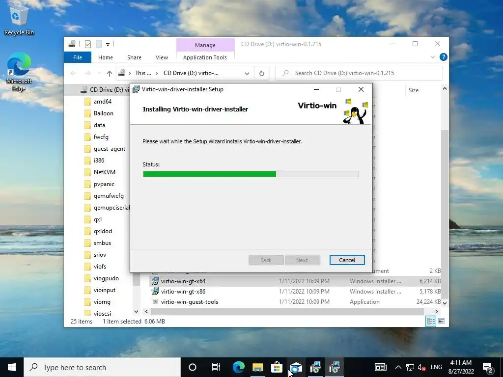
Task: Switch to Large icons view layout
Action: click(442, 321)
